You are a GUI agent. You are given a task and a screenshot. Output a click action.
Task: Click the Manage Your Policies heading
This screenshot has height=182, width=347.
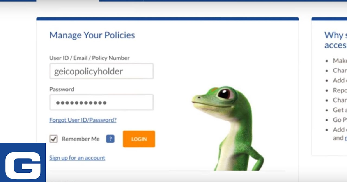(92, 35)
